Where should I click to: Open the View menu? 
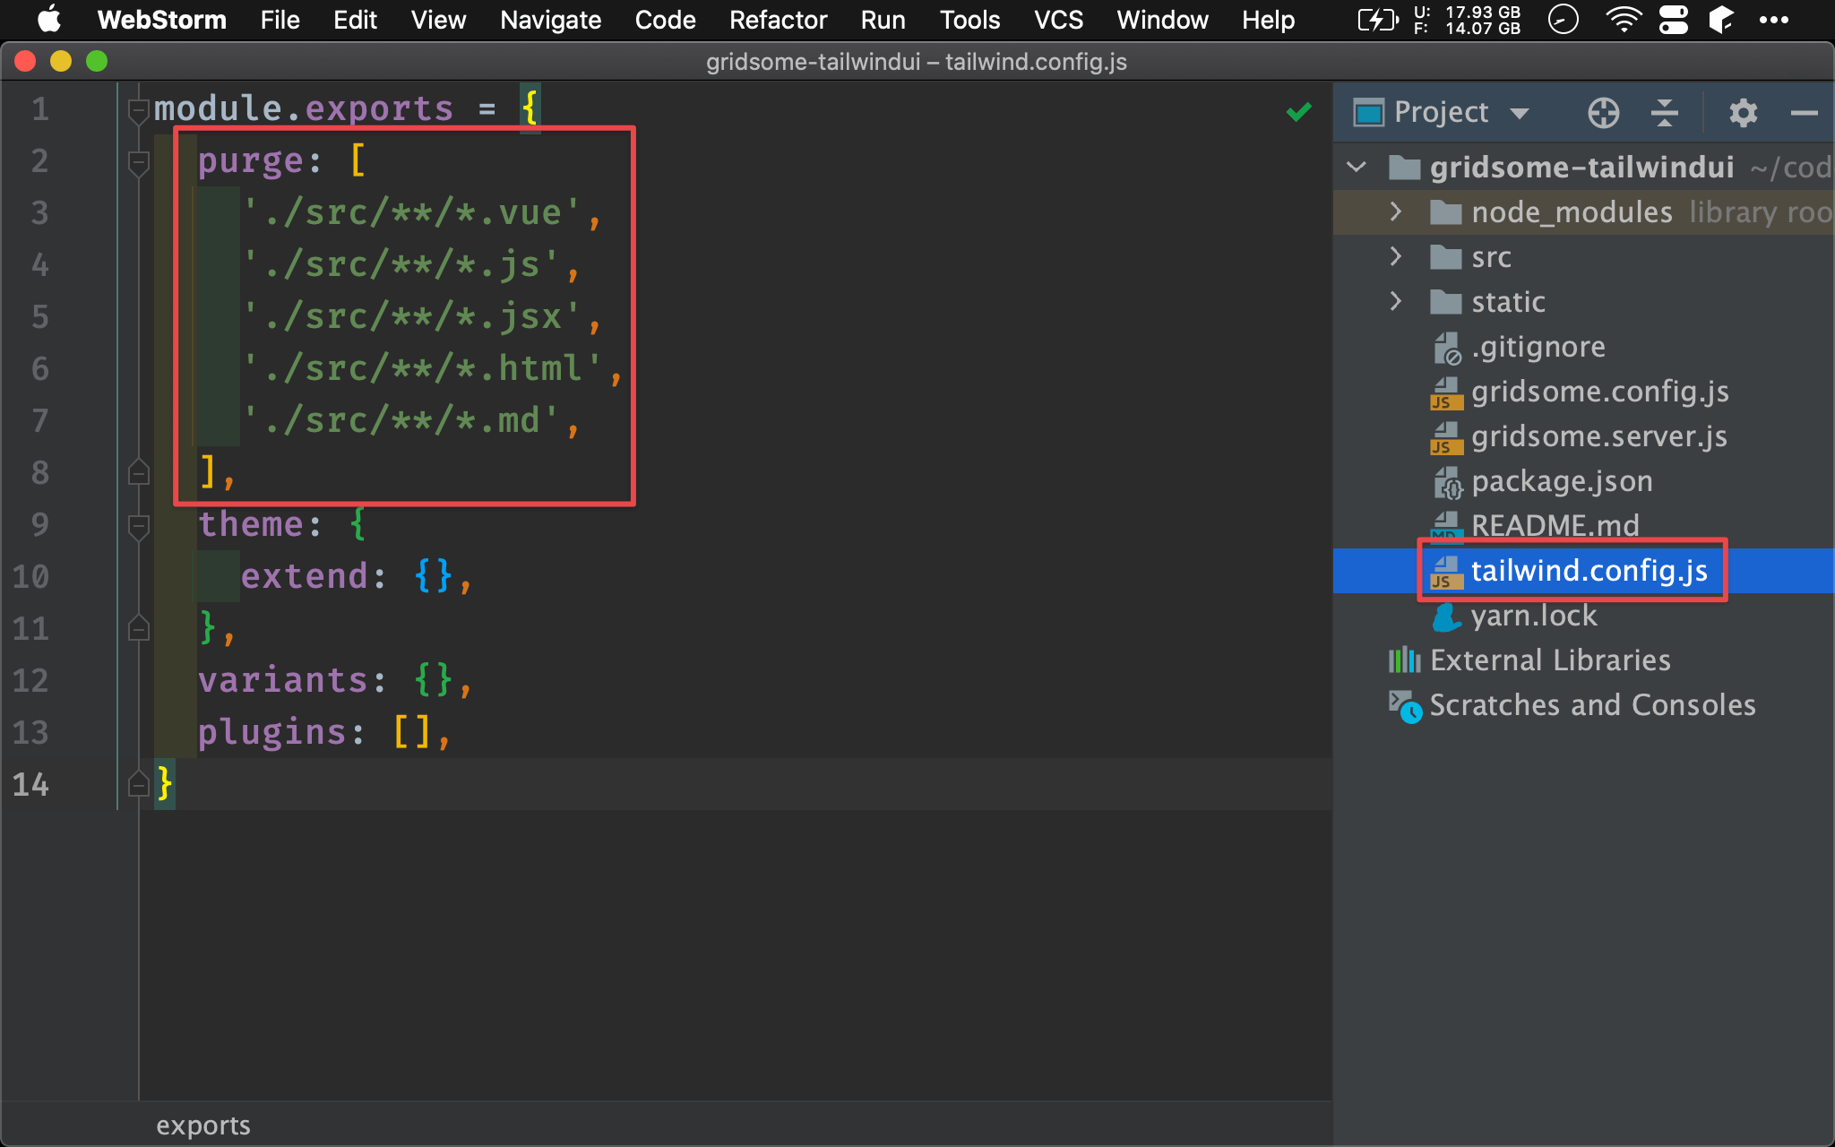pos(438,20)
